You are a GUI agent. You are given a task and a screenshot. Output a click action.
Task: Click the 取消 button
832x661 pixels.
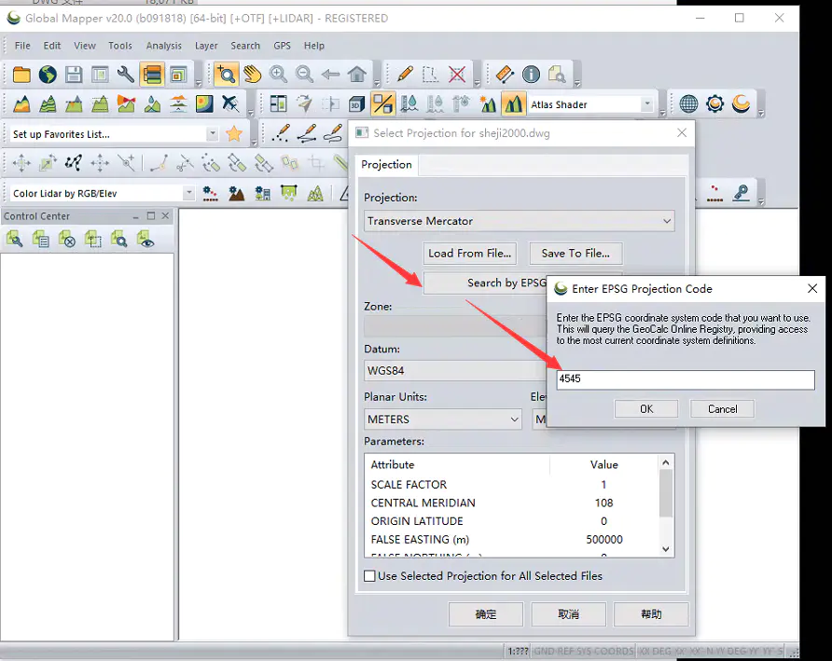click(568, 614)
